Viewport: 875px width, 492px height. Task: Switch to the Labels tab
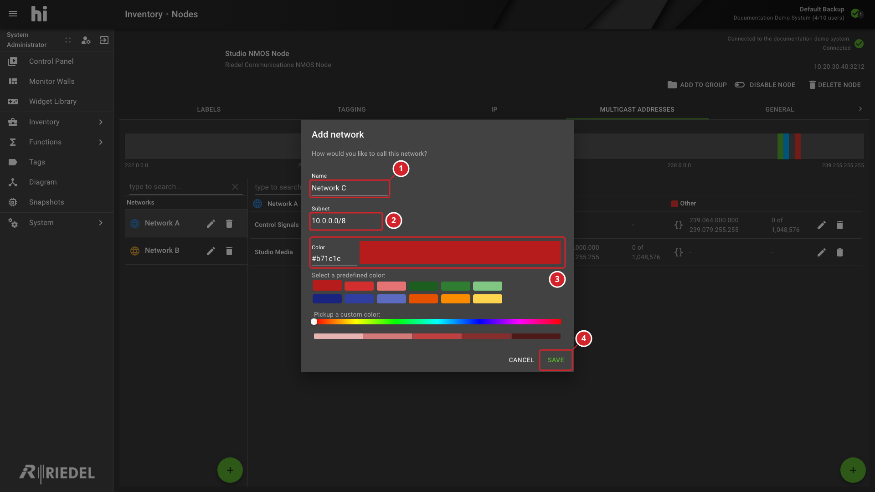[x=209, y=109]
